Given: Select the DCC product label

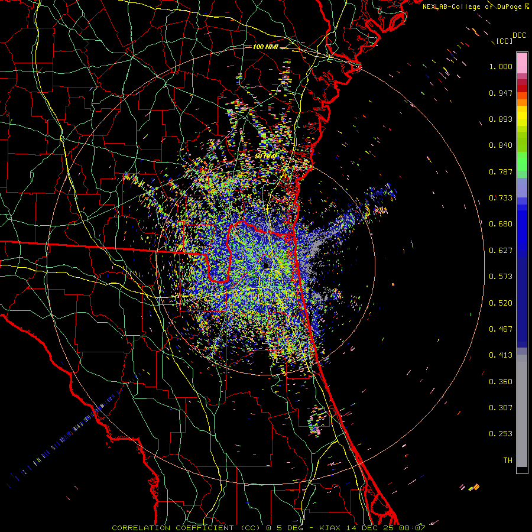Looking at the screenshot, I should click(519, 35).
